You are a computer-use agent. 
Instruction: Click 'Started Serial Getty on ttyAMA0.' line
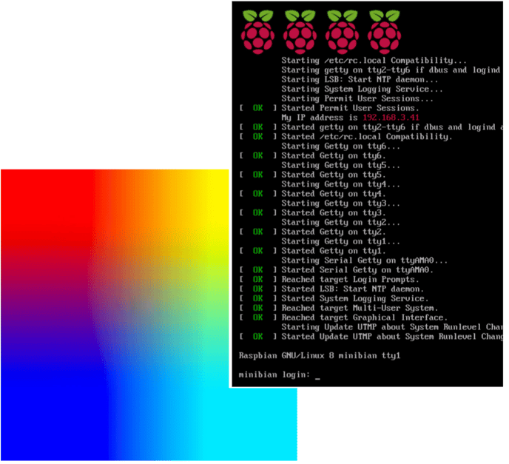pyautogui.click(x=357, y=270)
